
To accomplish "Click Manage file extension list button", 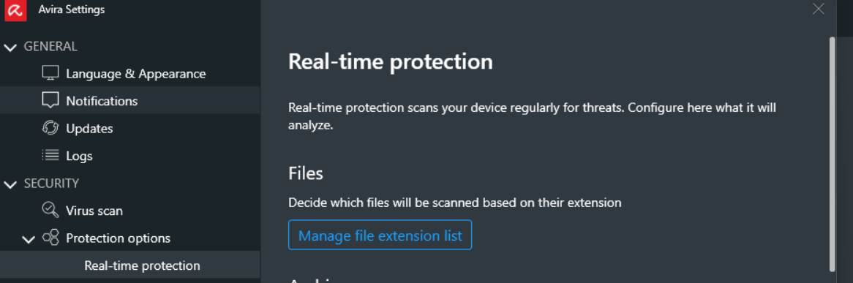I will pos(380,235).
